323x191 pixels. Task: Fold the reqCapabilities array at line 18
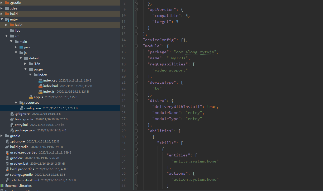(x=136, y=64)
